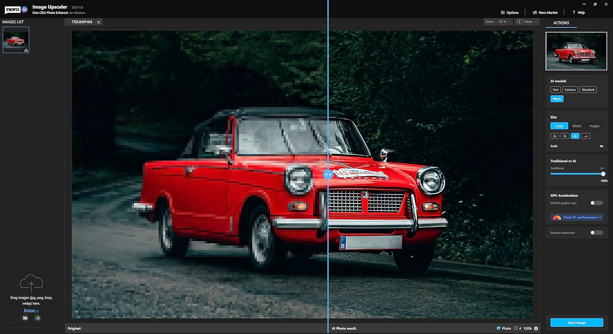Open Nero Market from the top bar
613x334 pixels.
545,13
